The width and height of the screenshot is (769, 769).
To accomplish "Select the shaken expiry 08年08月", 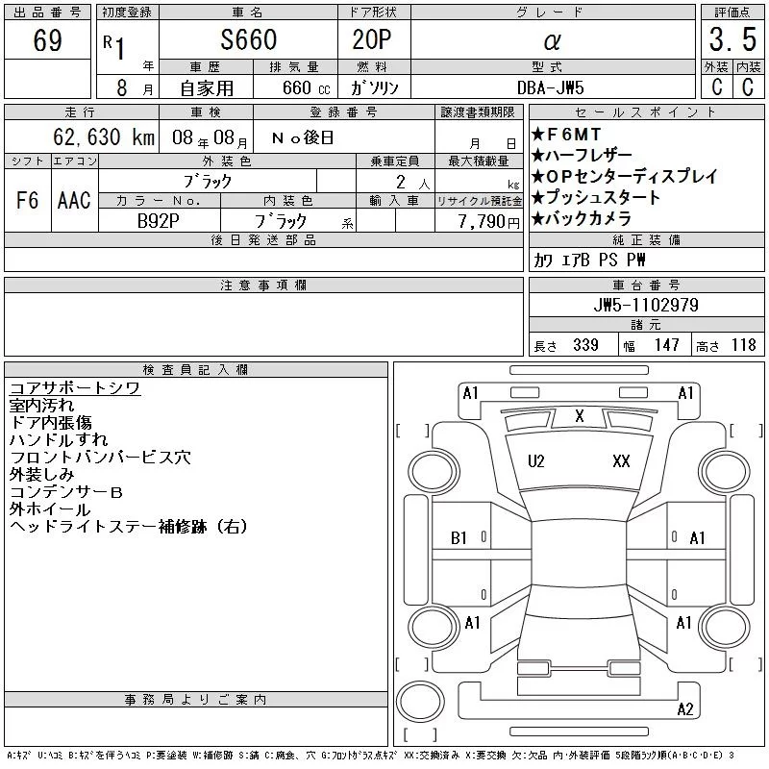I will pyautogui.click(x=210, y=138).
